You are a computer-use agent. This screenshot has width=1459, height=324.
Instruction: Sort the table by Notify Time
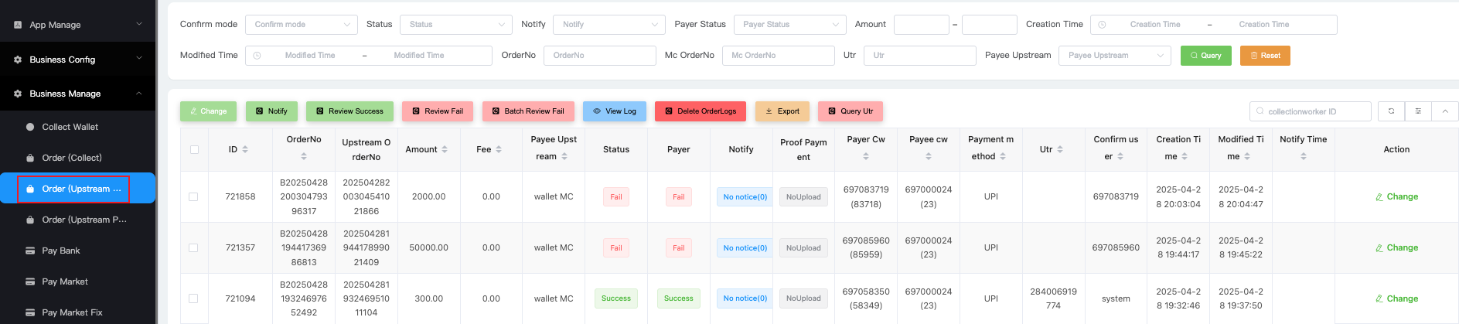click(x=1303, y=156)
